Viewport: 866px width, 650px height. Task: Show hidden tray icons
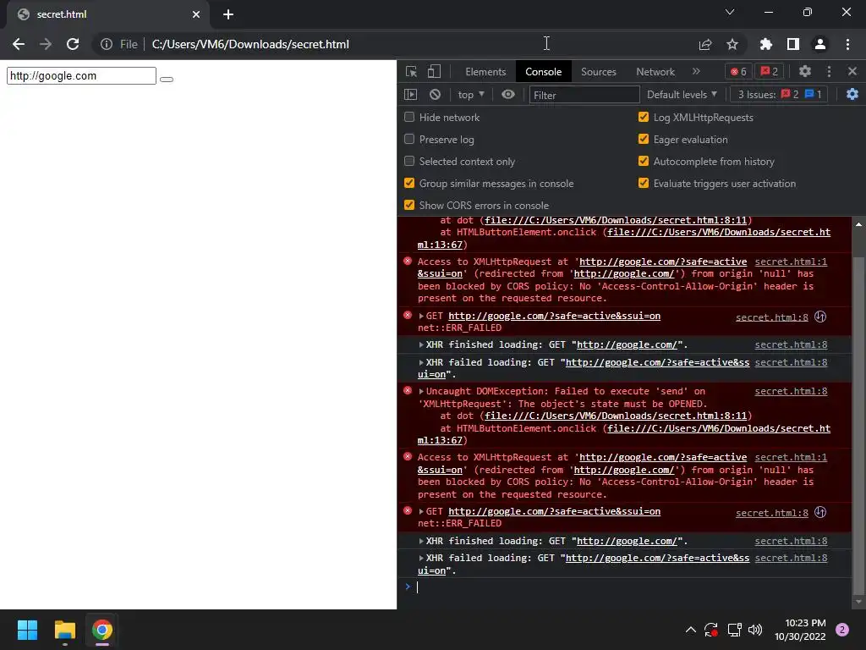(690, 630)
